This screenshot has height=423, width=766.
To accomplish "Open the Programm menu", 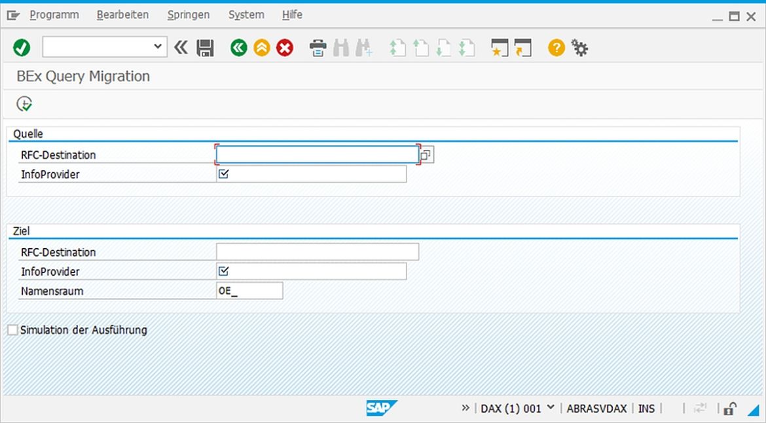I will point(54,14).
